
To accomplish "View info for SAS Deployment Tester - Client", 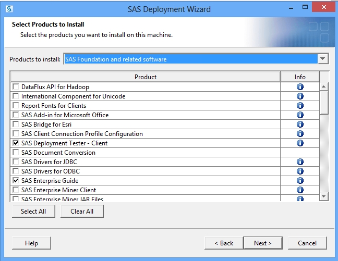I will (x=300, y=143).
